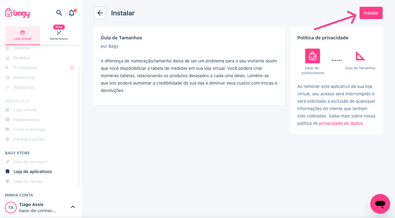Viewport: 395px width, 218px height.
Task: Open the search magnifier icon
Action: (59, 13)
